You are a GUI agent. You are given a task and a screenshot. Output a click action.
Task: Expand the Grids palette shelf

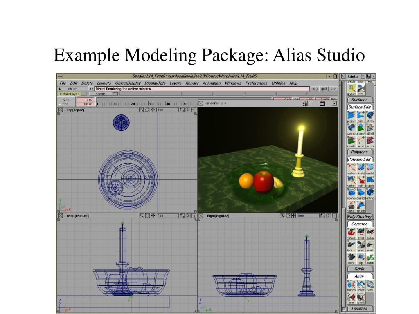pos(359,269)
